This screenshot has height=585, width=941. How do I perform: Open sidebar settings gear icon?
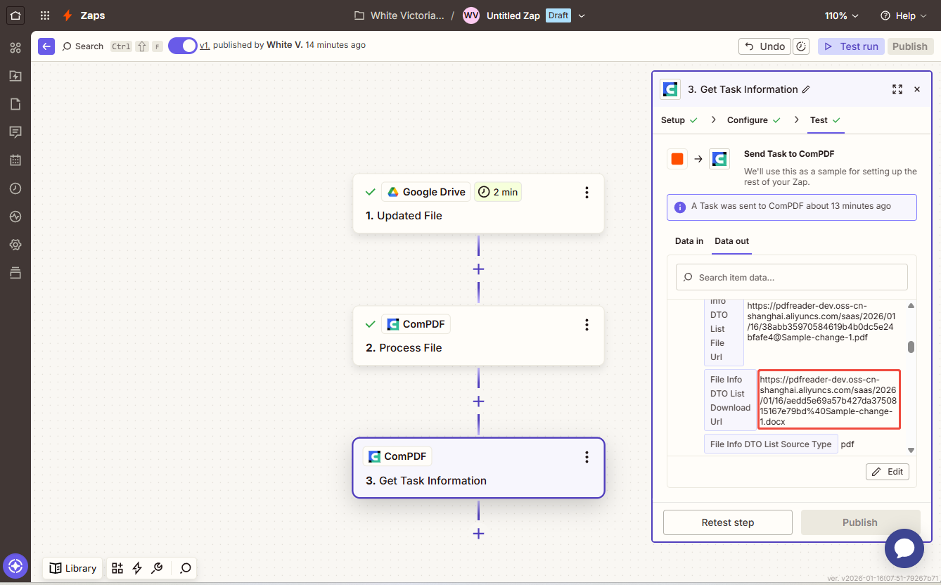click(15, 244)
